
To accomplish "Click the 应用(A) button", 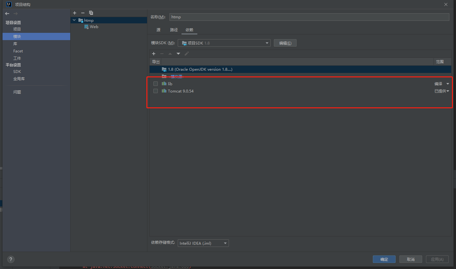I will [437, 259].
